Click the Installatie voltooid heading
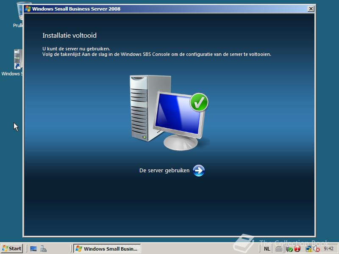Image resolution: width=339 pixels, height=254 pixels. (x=69, y=36)
